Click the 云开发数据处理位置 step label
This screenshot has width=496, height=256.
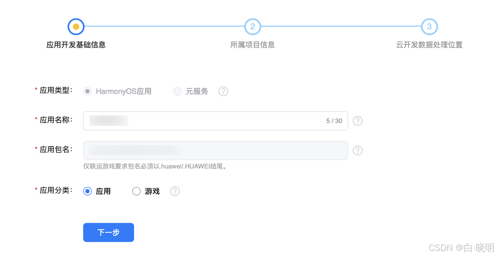(x=429, y=45)
